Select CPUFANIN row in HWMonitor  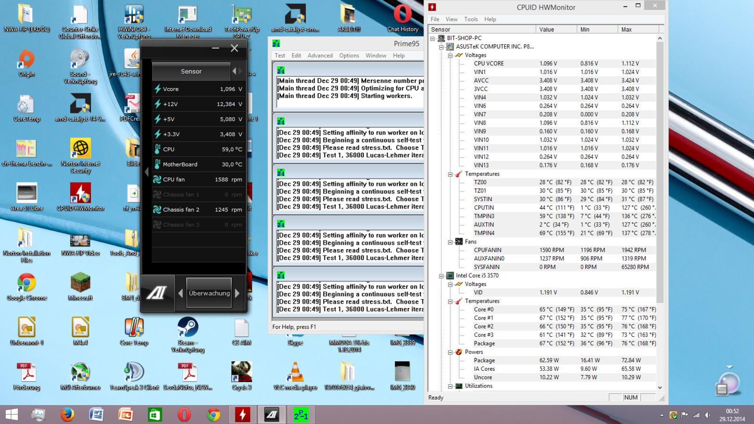click(x=563, y=250)
